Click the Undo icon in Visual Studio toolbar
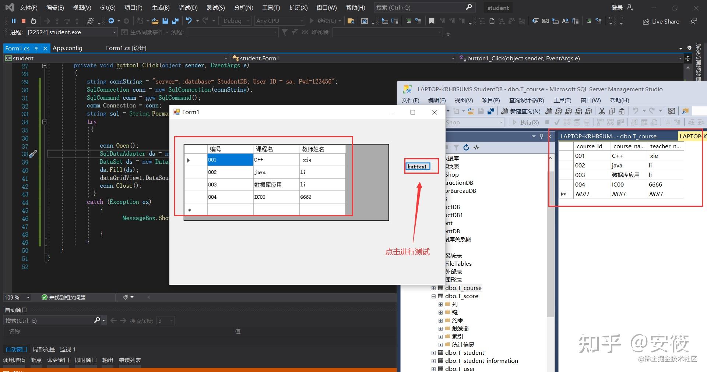 click(x=189, y=21)
